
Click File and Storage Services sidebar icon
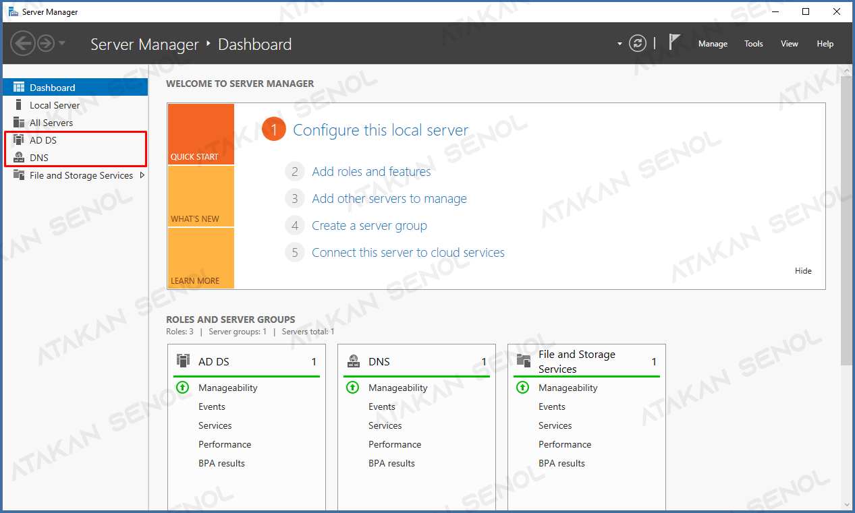19,175
